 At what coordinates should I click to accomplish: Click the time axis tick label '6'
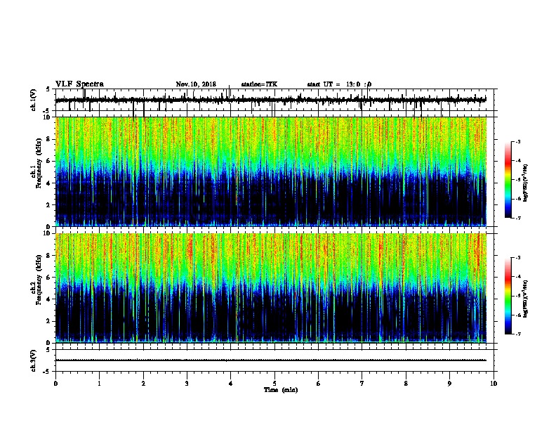point(319,384)
